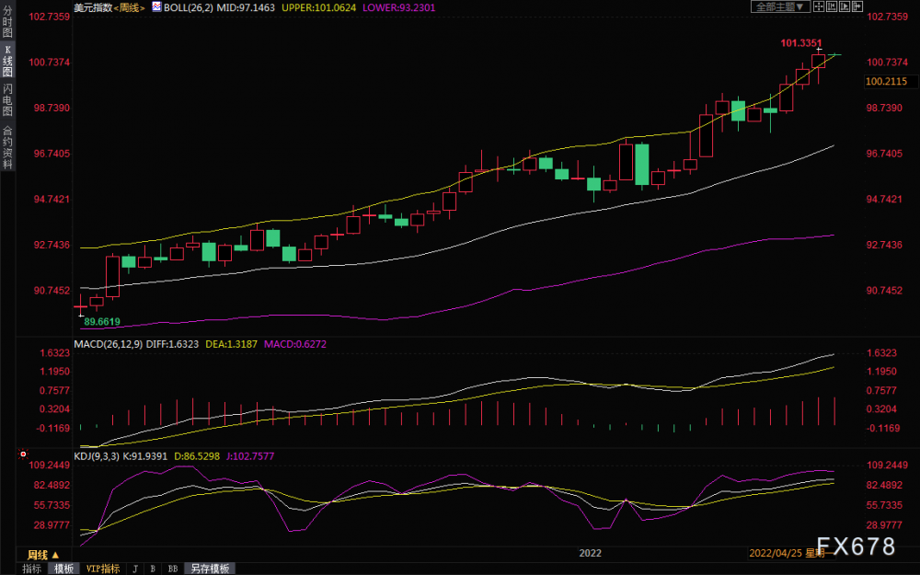Click the 101.3351 high price marker
Screen dimensions: 920x575
click(x=801, y=43)
